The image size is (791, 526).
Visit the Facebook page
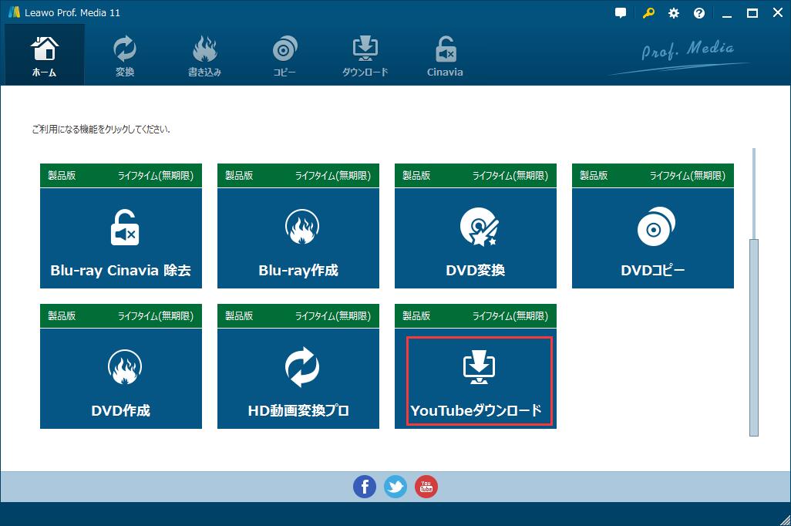pyautogui.click(x=365, y=487)
